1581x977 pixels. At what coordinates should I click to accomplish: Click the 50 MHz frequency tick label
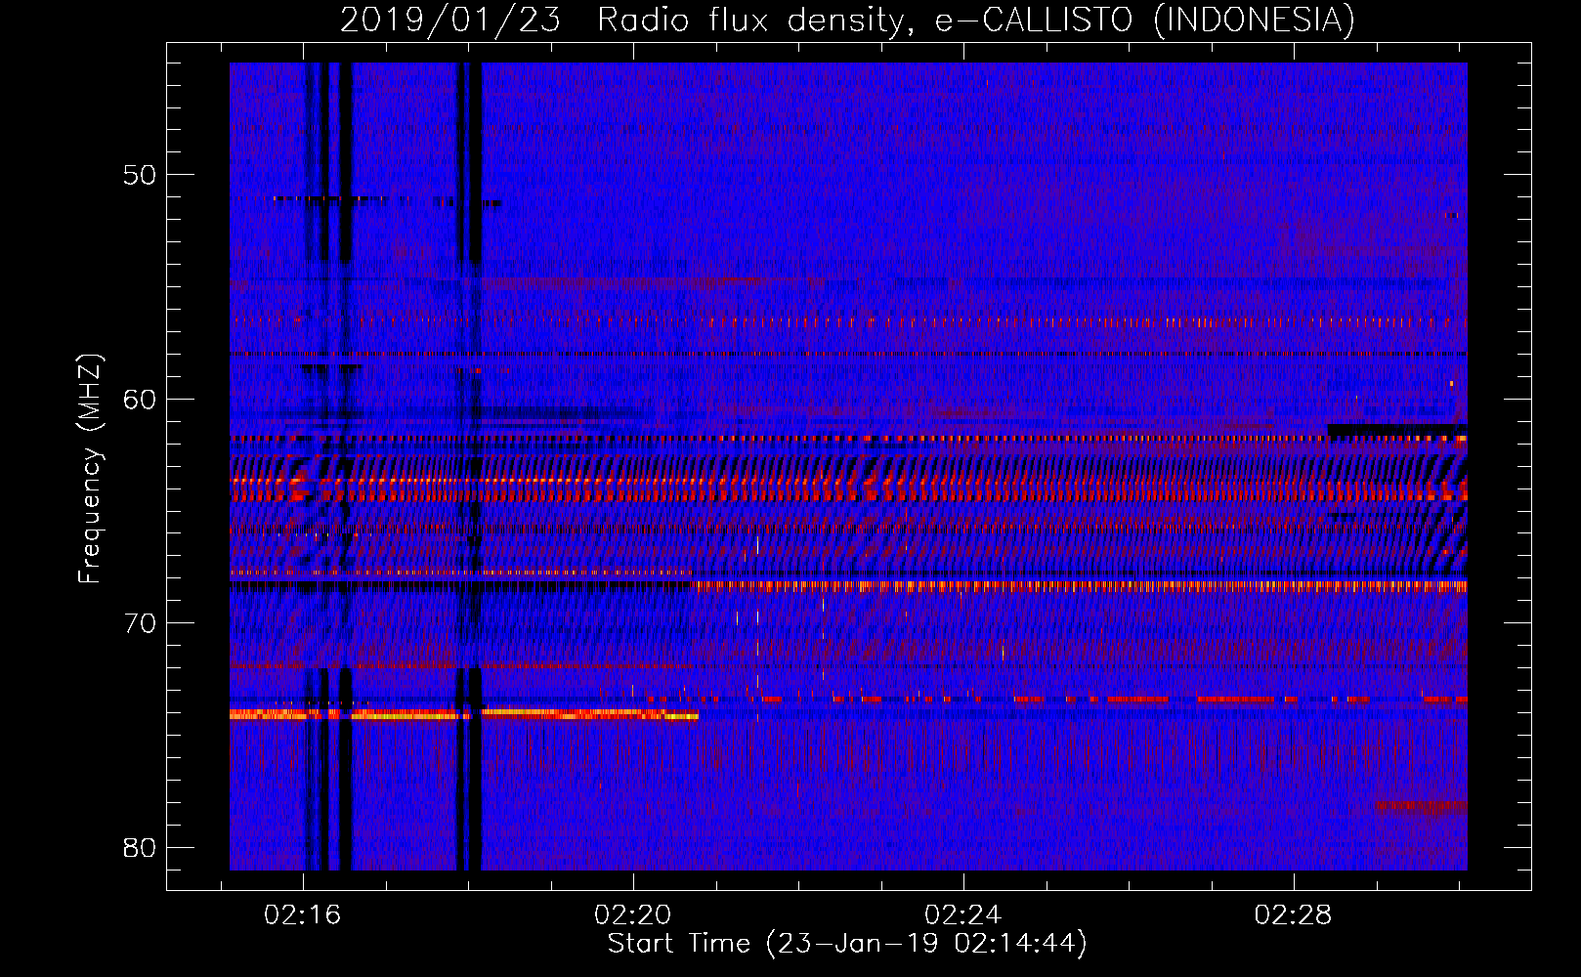point(140,175)
